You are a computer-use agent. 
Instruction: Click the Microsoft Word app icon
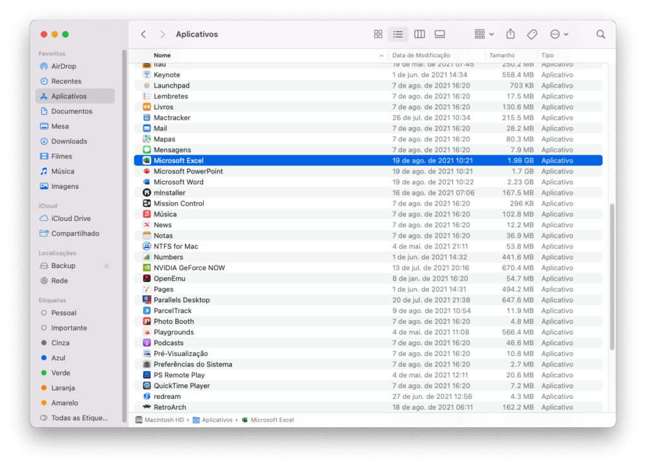click(x=146, y=182)
